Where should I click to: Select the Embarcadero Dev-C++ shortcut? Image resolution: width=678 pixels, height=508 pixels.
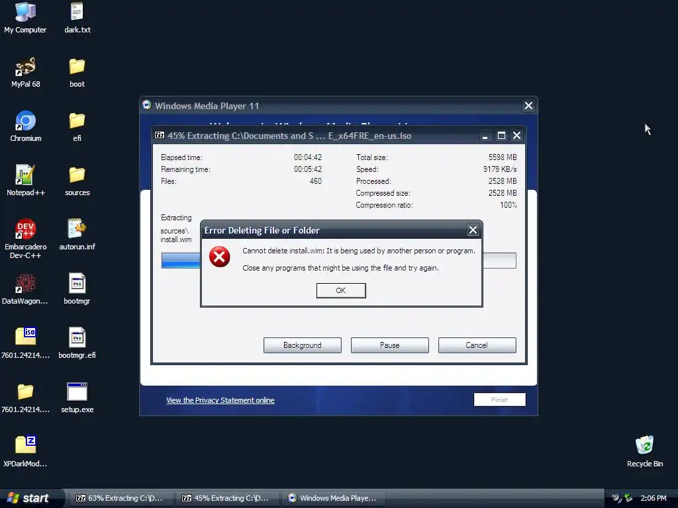(26, 238)
